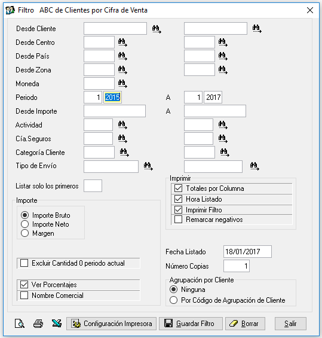Open currency lookup next to Moneda field
Image resolution: width=322 pixels, height=338 pixels.
[x=122, y=84]
